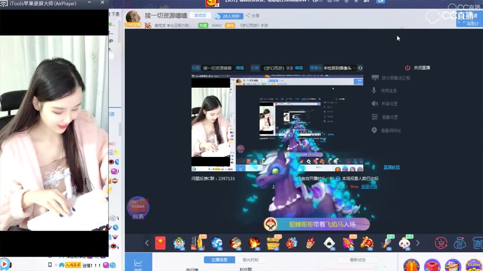Click the share 分享 icon

[x=252, y=16]
